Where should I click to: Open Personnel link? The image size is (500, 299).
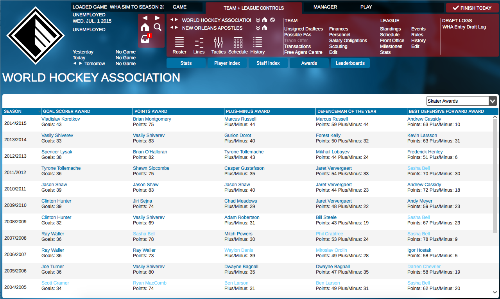point(340,35)
